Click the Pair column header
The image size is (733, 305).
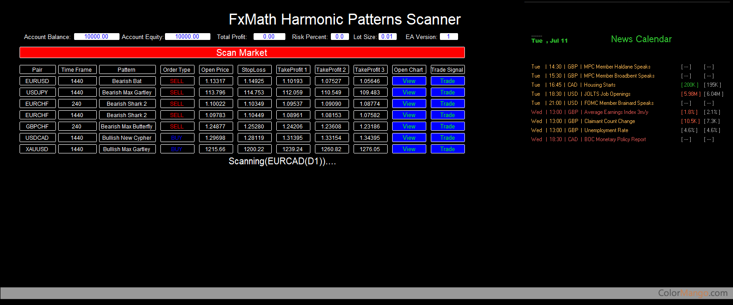coord(37,69)
